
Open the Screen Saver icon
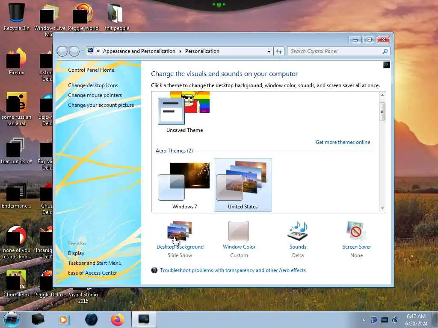[356, 231]
